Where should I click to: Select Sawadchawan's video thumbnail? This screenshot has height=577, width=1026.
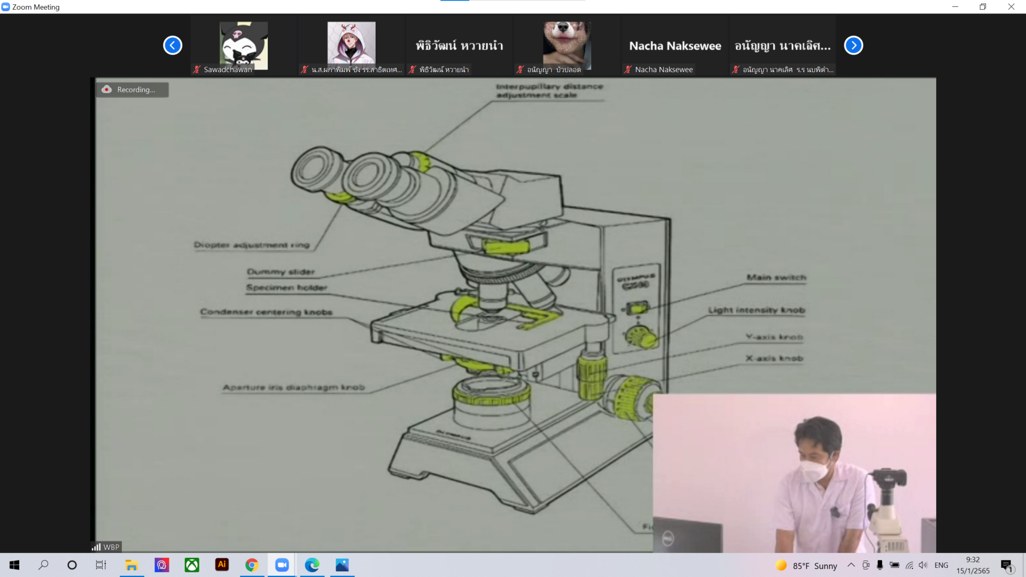coord(244,46)
